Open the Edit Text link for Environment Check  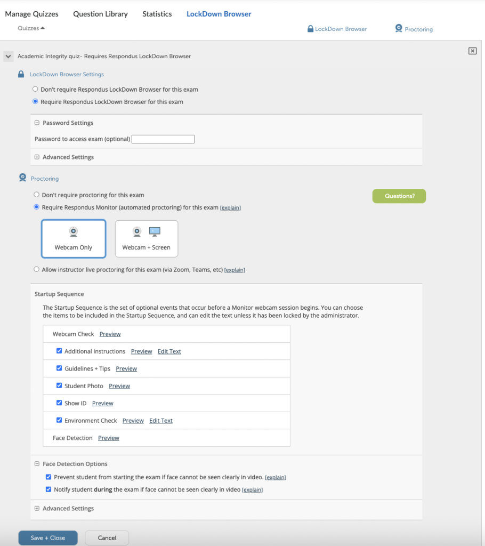(160, 421)
